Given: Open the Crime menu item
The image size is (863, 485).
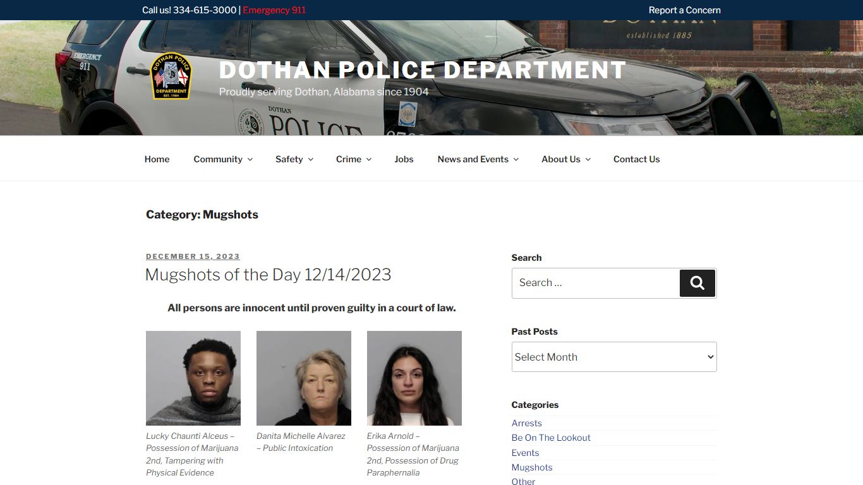Looking at the screenshot, I should coord(349,159).
